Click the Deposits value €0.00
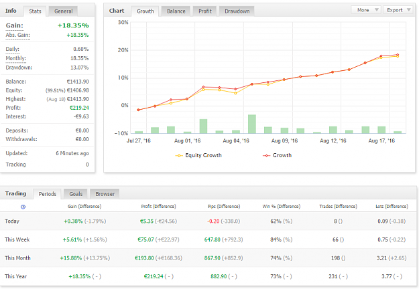 (82, 130)
